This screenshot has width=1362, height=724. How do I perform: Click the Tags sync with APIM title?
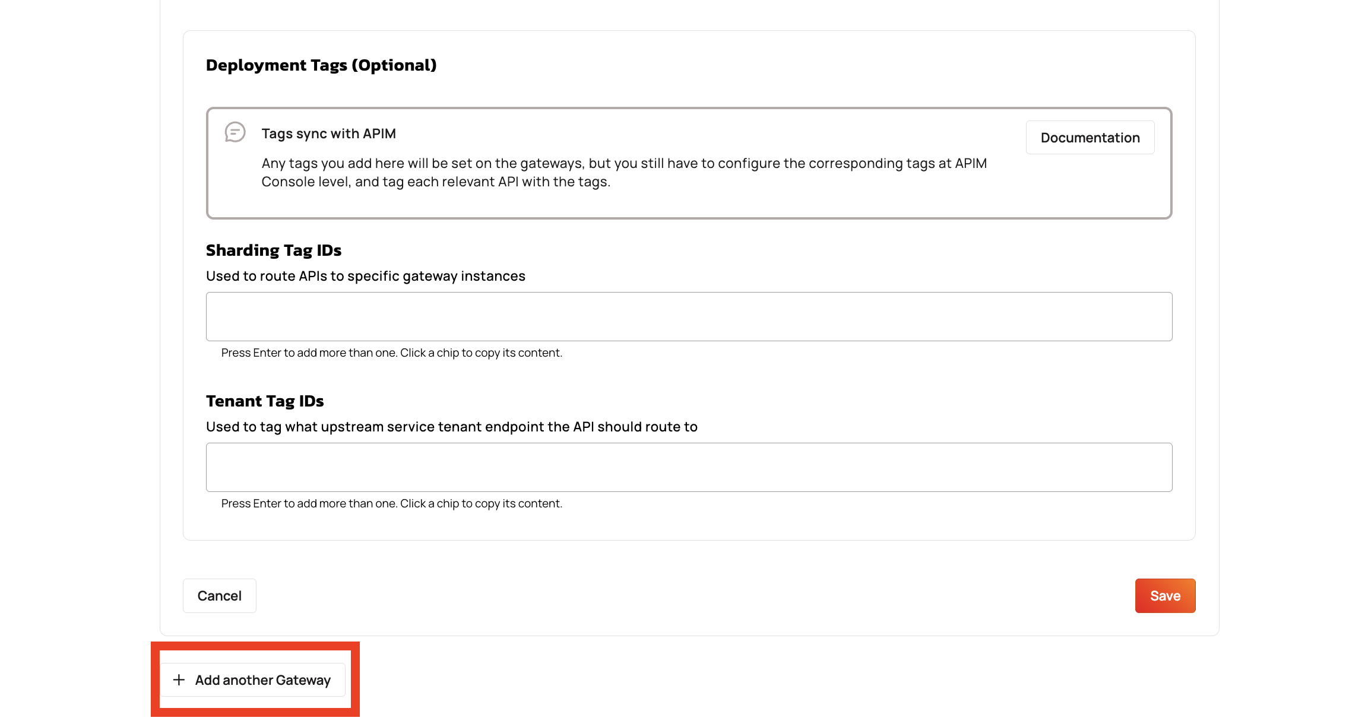pyautogui.click(x=328, y=134)
